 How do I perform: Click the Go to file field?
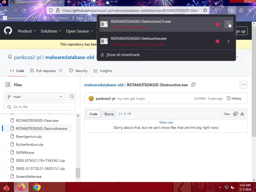(x=40, y=106)
